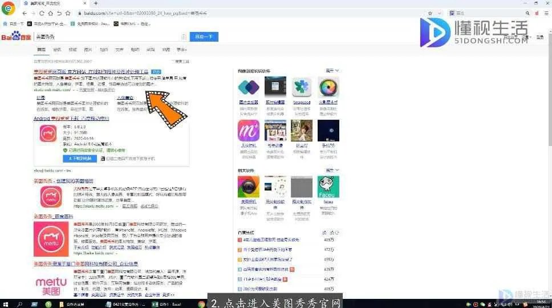This screenshot has height=308, width=552.
Task: Click the plain gray thumbnail in 相关软件
Action: (302, 187)
